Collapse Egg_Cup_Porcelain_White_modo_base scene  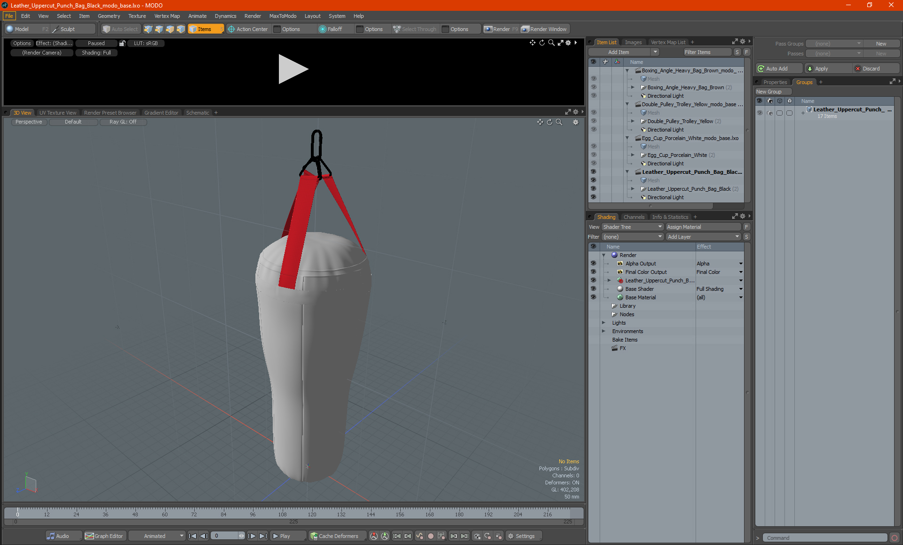pos(627,138)
